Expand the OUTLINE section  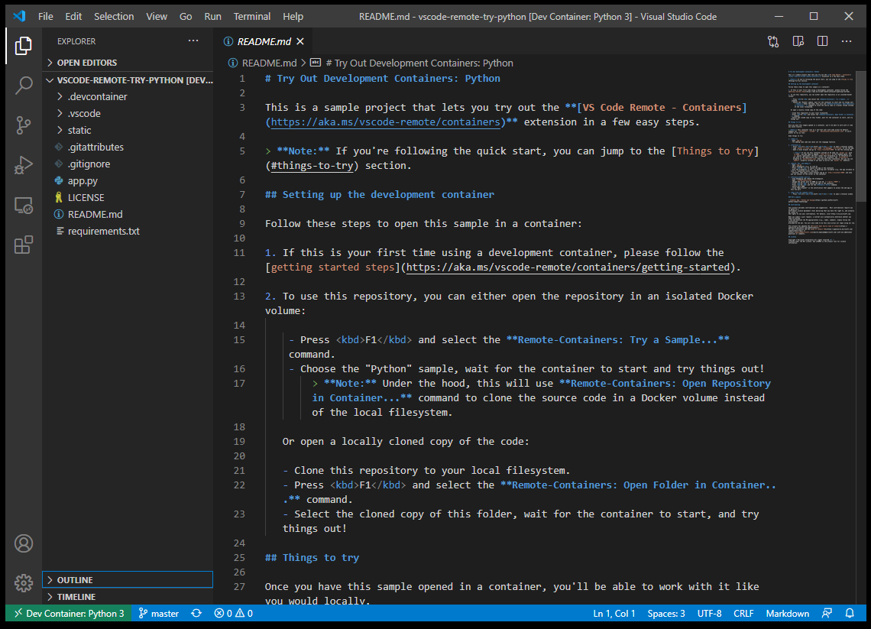75,580
